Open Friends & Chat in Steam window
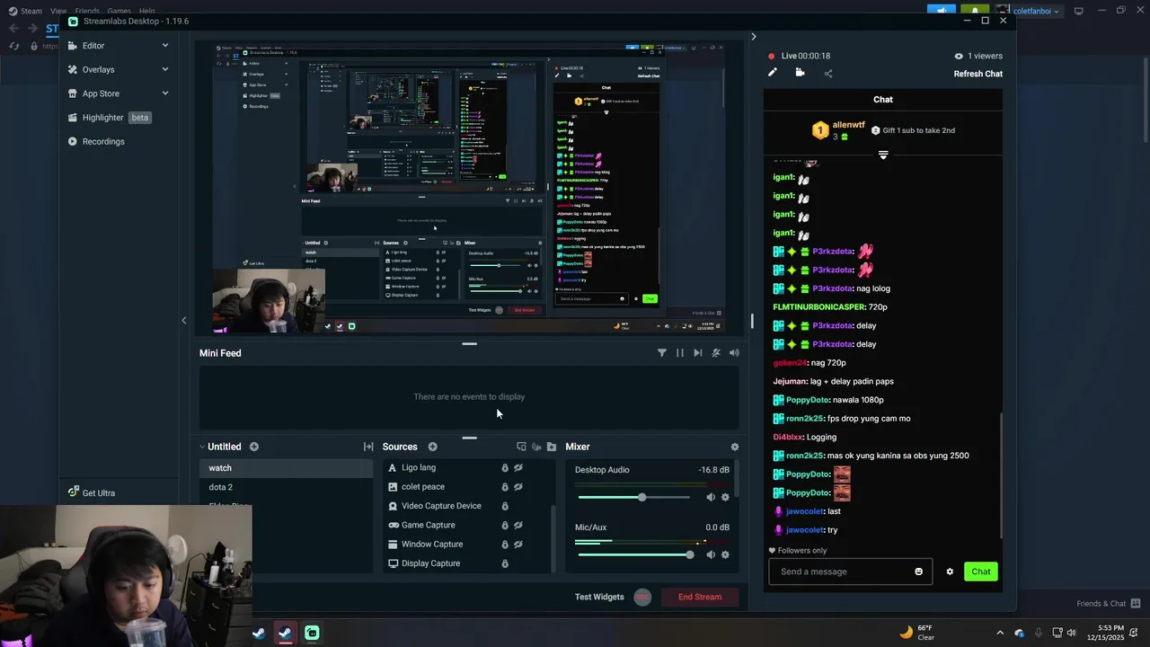This screenshot has width=1150, height=647. [x=1109, y=604]
